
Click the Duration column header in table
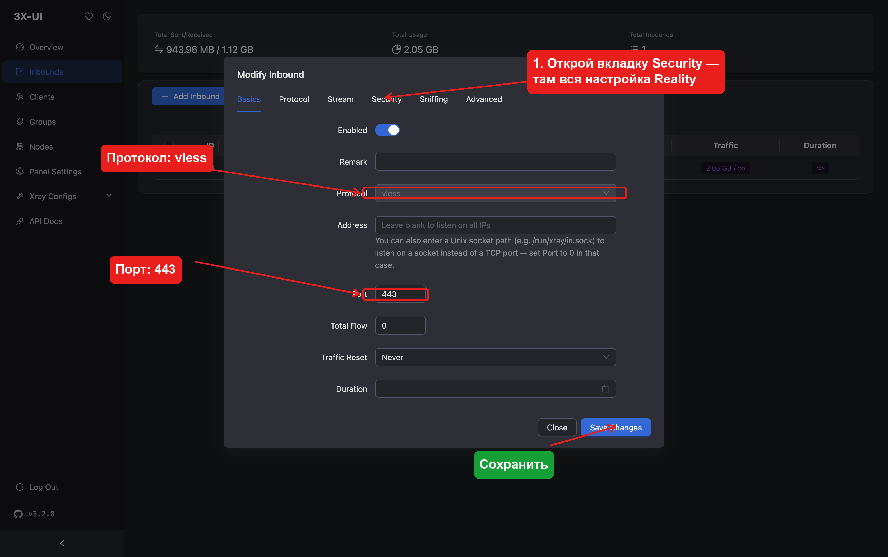point(819,145)
